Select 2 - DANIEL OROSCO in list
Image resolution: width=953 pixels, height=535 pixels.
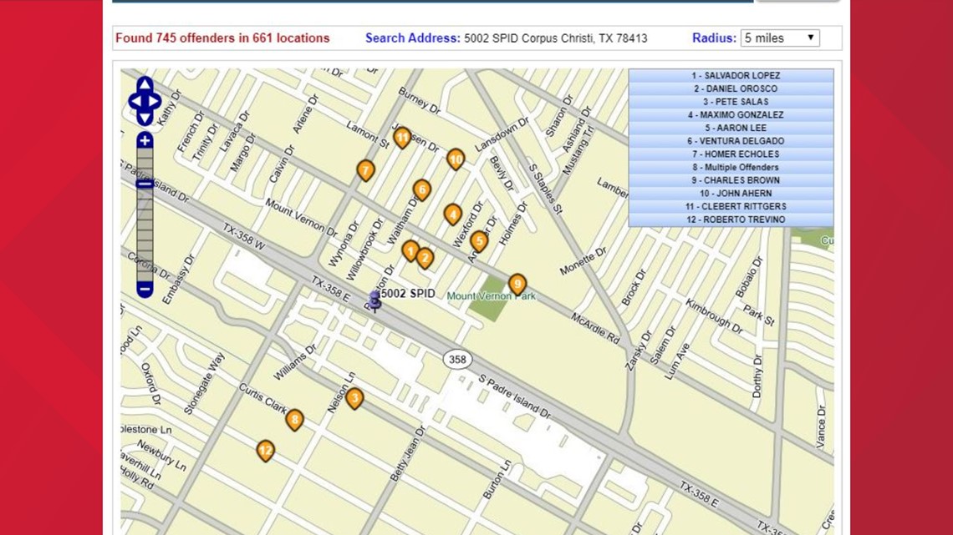pyautogui.click(x=731, y=88)
